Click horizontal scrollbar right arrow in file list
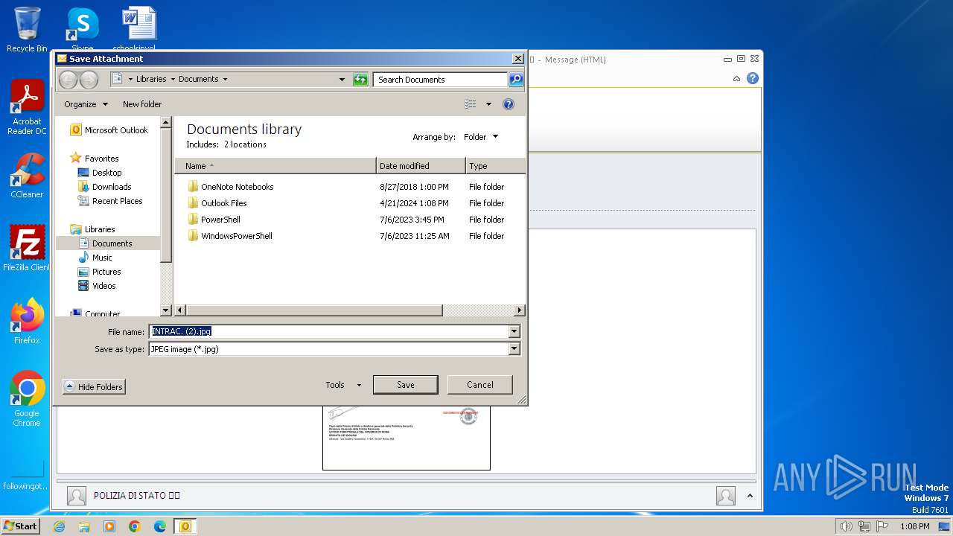The image size is (953, 536). click(x=520, y=310)
